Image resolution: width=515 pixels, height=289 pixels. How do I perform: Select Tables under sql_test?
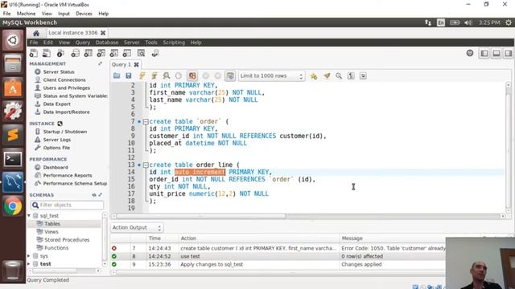point(52,224)
